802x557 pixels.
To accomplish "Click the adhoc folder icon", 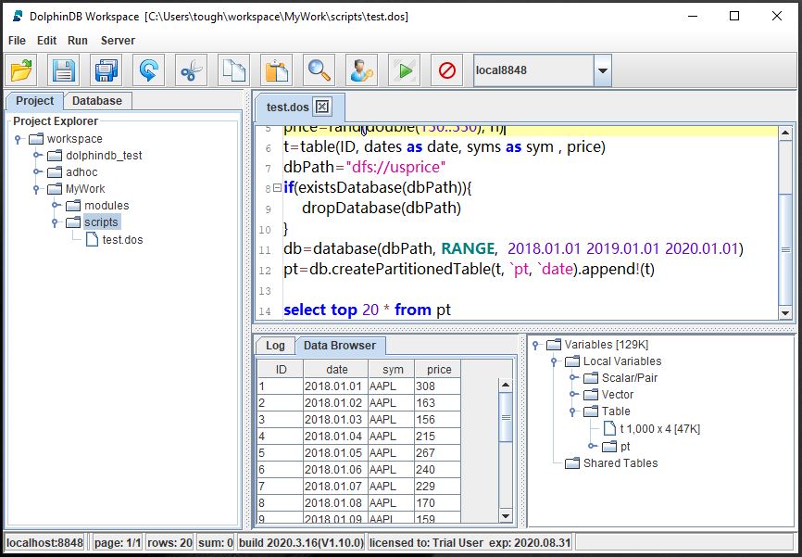I will click(55, 172).
